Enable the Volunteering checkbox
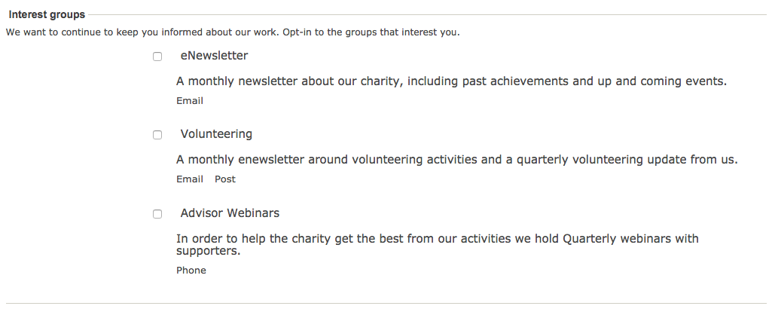This screenshot has width=772, height=309. [x=157, y=135]
